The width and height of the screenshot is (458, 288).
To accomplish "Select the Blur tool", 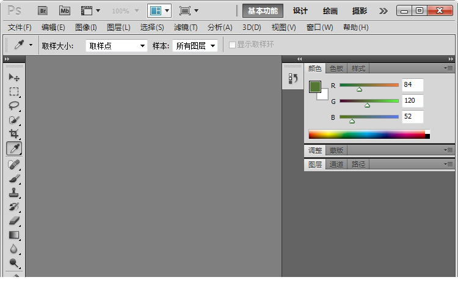I will (13, 249).
